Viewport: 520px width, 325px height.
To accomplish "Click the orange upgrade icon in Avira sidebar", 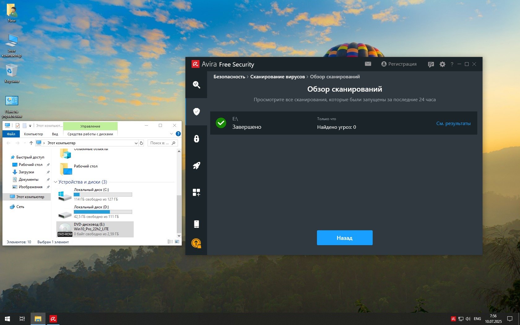I will point(196,243).
